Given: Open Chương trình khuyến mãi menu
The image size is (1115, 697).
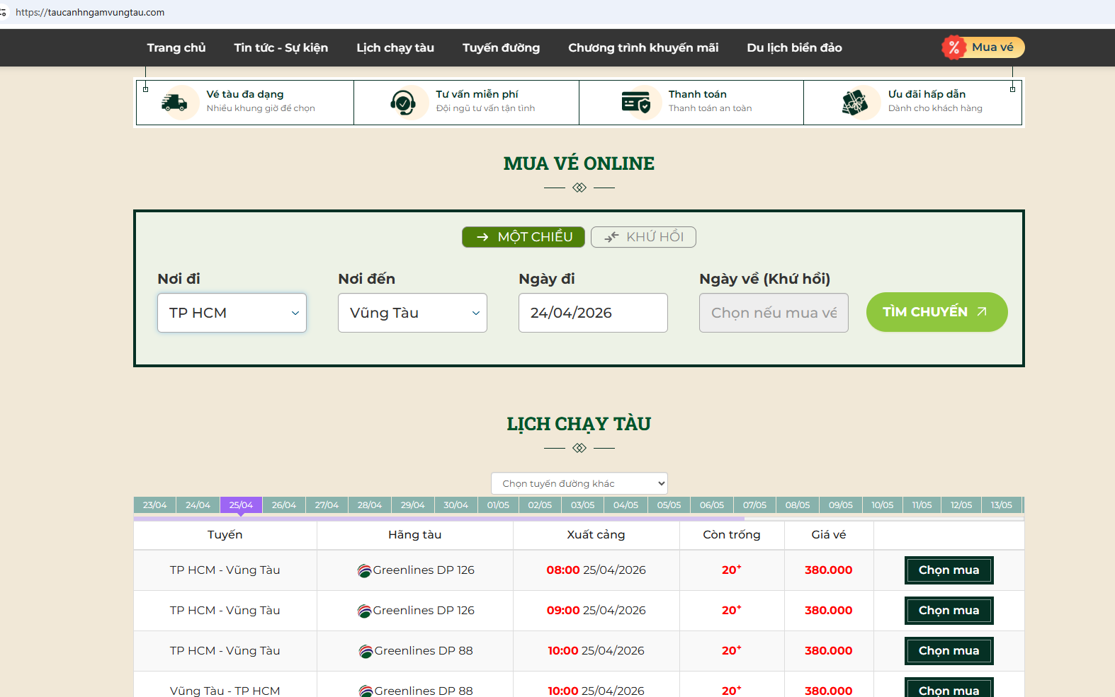Looking at the screenshot, I should [x=643, y=47].
